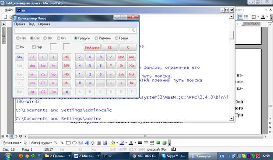Open Файл menu in Word
This screenshot has width=273, height=160.
click(x=8, y=10)
